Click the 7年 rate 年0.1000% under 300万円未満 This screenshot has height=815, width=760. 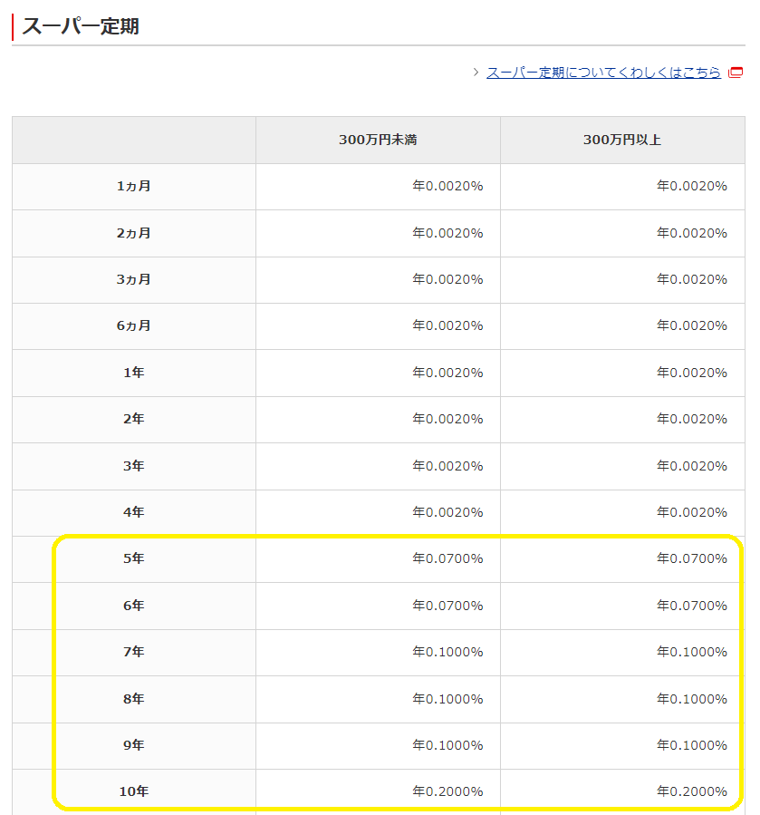[447, 651]
